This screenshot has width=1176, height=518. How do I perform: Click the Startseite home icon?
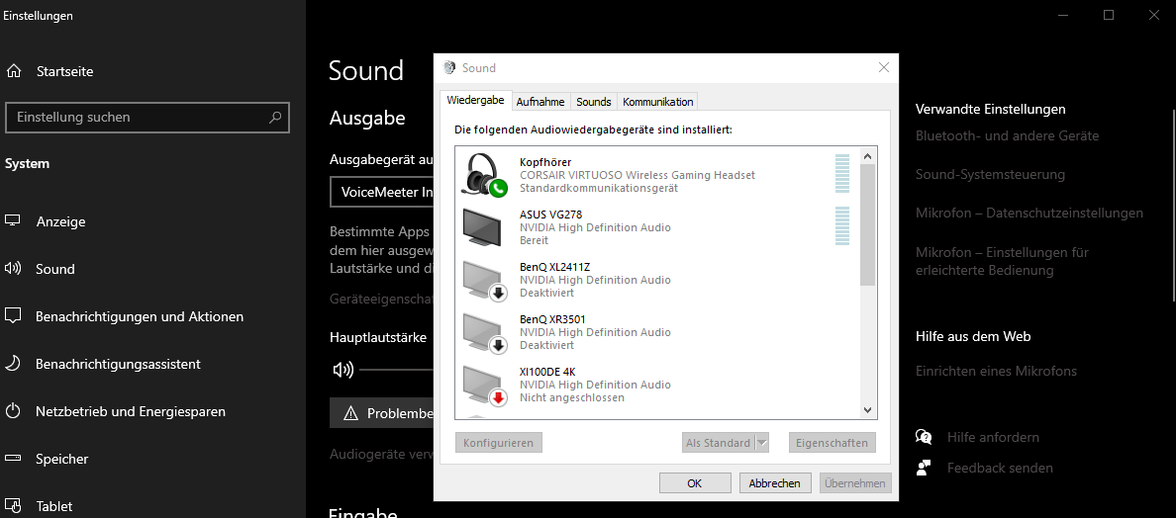pyautogui.click(x=14, y=71)
